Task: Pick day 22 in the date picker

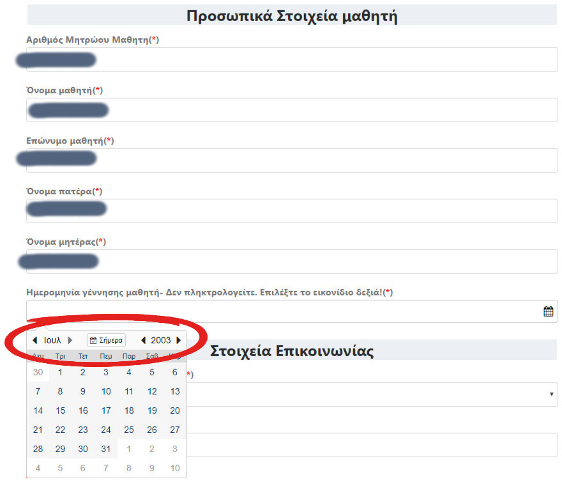Action: click(x=61, y=430)
